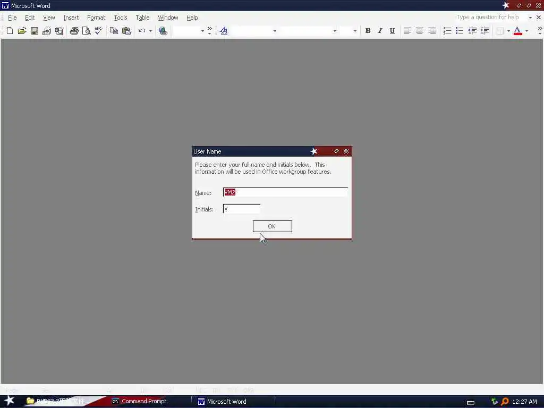This screenshot has width=544, height=408.
Task: Click the Microsoft Word taskbar button
Action: click(233, 402)
